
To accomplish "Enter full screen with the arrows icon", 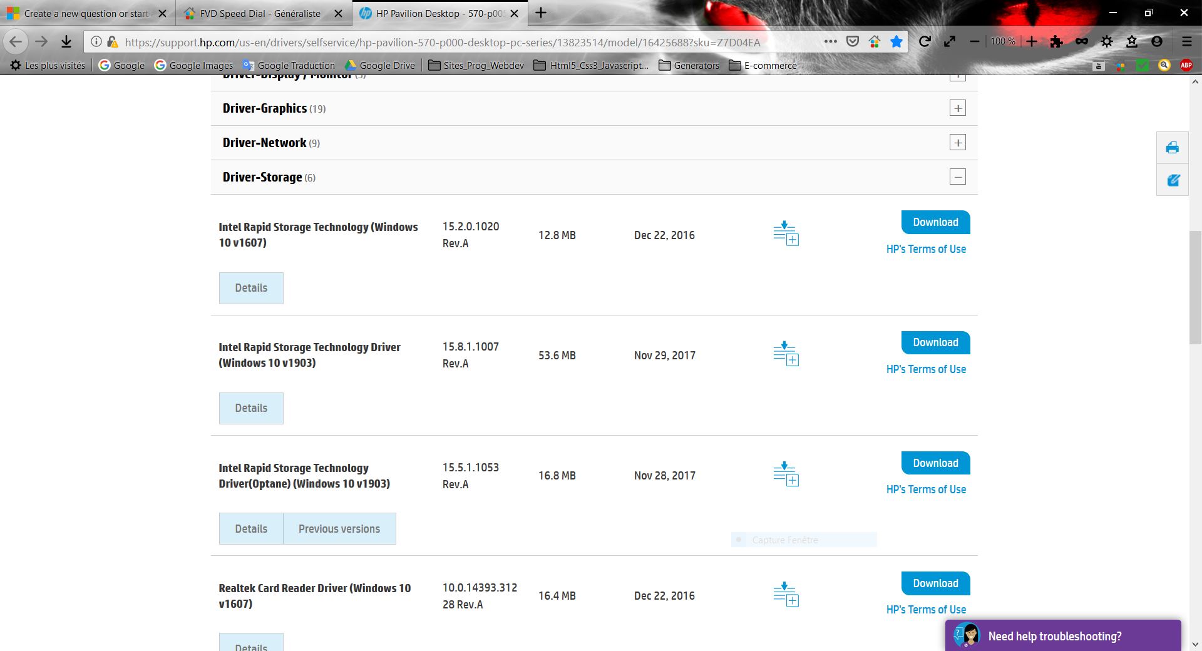I will 950,41.
